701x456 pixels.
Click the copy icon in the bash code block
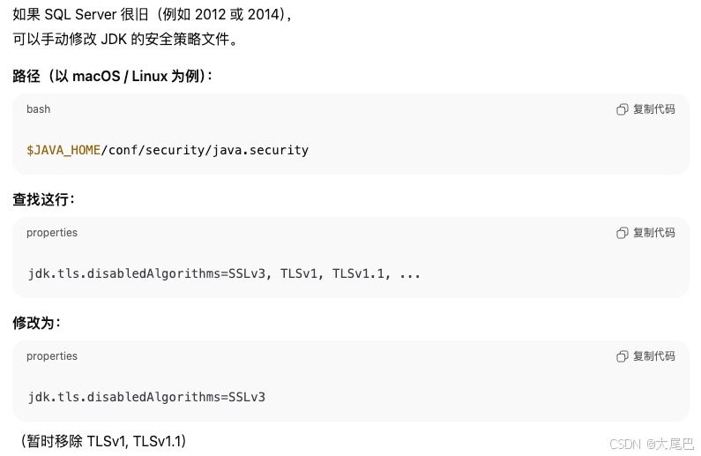tap(622, 109)
